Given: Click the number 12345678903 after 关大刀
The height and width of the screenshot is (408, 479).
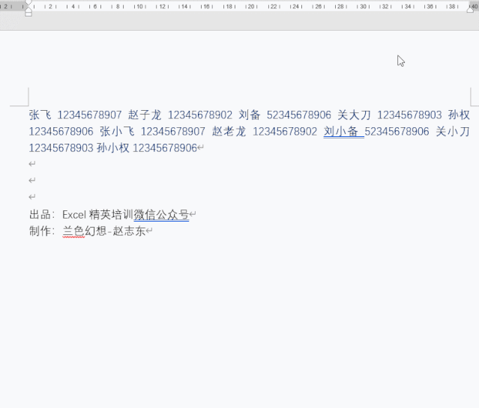Looking at the screenshot, I should click(x=409, y=115).
